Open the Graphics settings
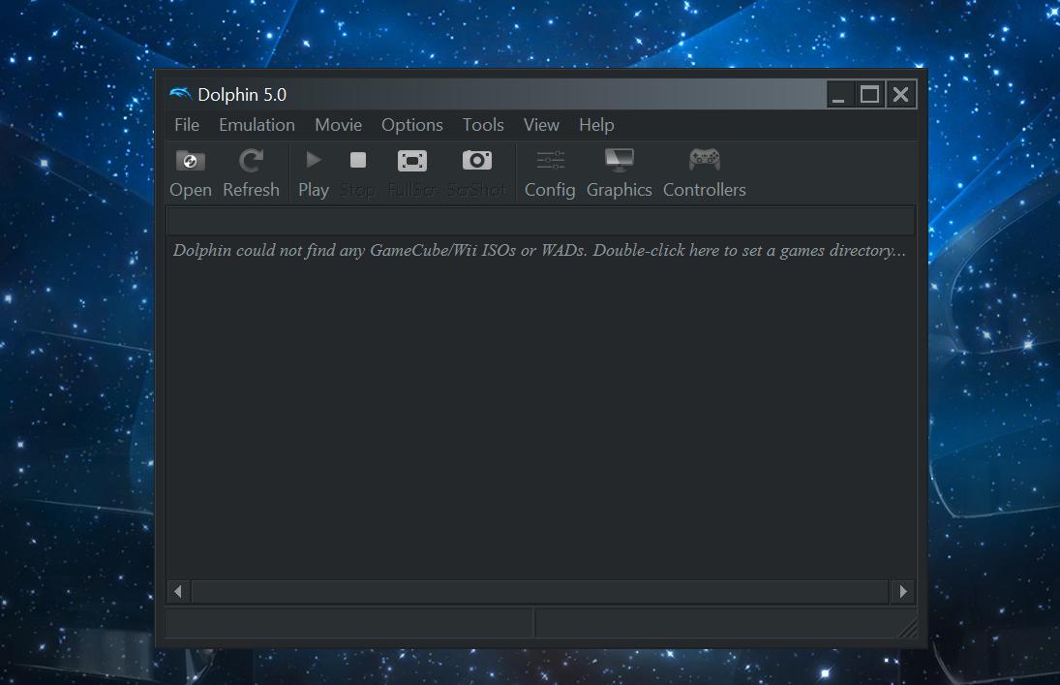The height and width of the screenshot is (685, 1060). pos(620,173)
